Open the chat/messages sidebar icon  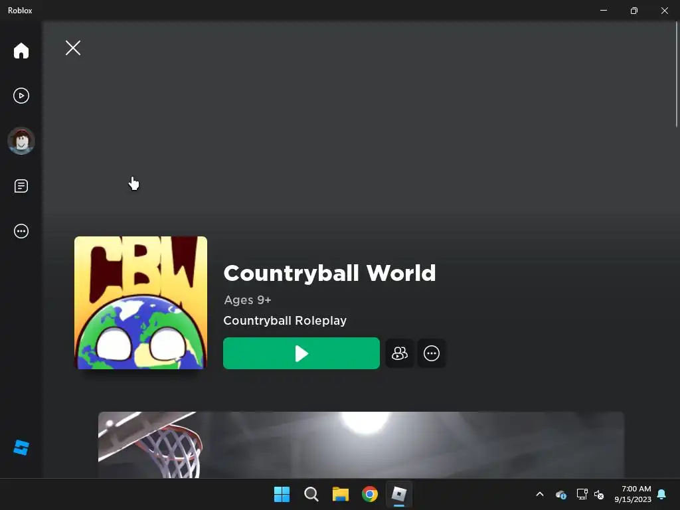pyautogui.click(x=21, y=186)
